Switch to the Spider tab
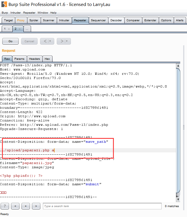This screenshot has width=187, height=217. tap(34, 20)
